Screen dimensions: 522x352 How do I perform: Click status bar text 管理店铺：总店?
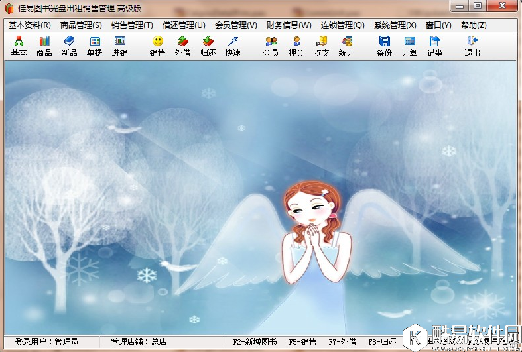pos(139,342)
